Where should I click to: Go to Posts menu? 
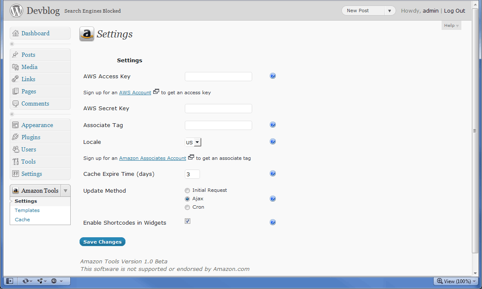[x=28, y=55]
